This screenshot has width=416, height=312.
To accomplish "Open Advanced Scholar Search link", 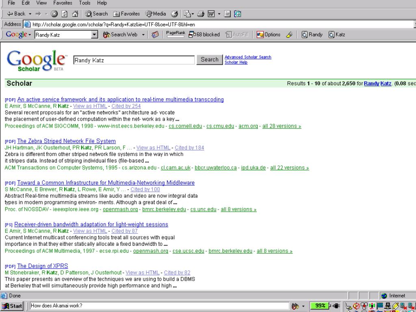I will [x=248, y=57].
